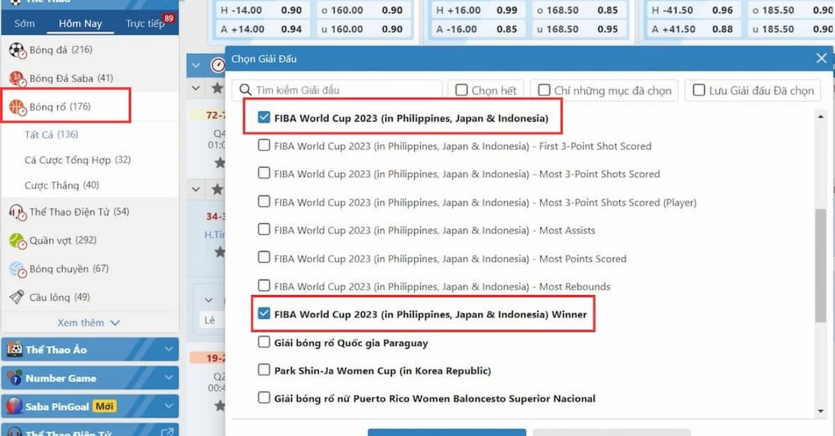Click the Thể Thao Điện Tử esports icon
Image resolution: width=835 pixels, height=436 pixels.
click(x=16, y=213)
